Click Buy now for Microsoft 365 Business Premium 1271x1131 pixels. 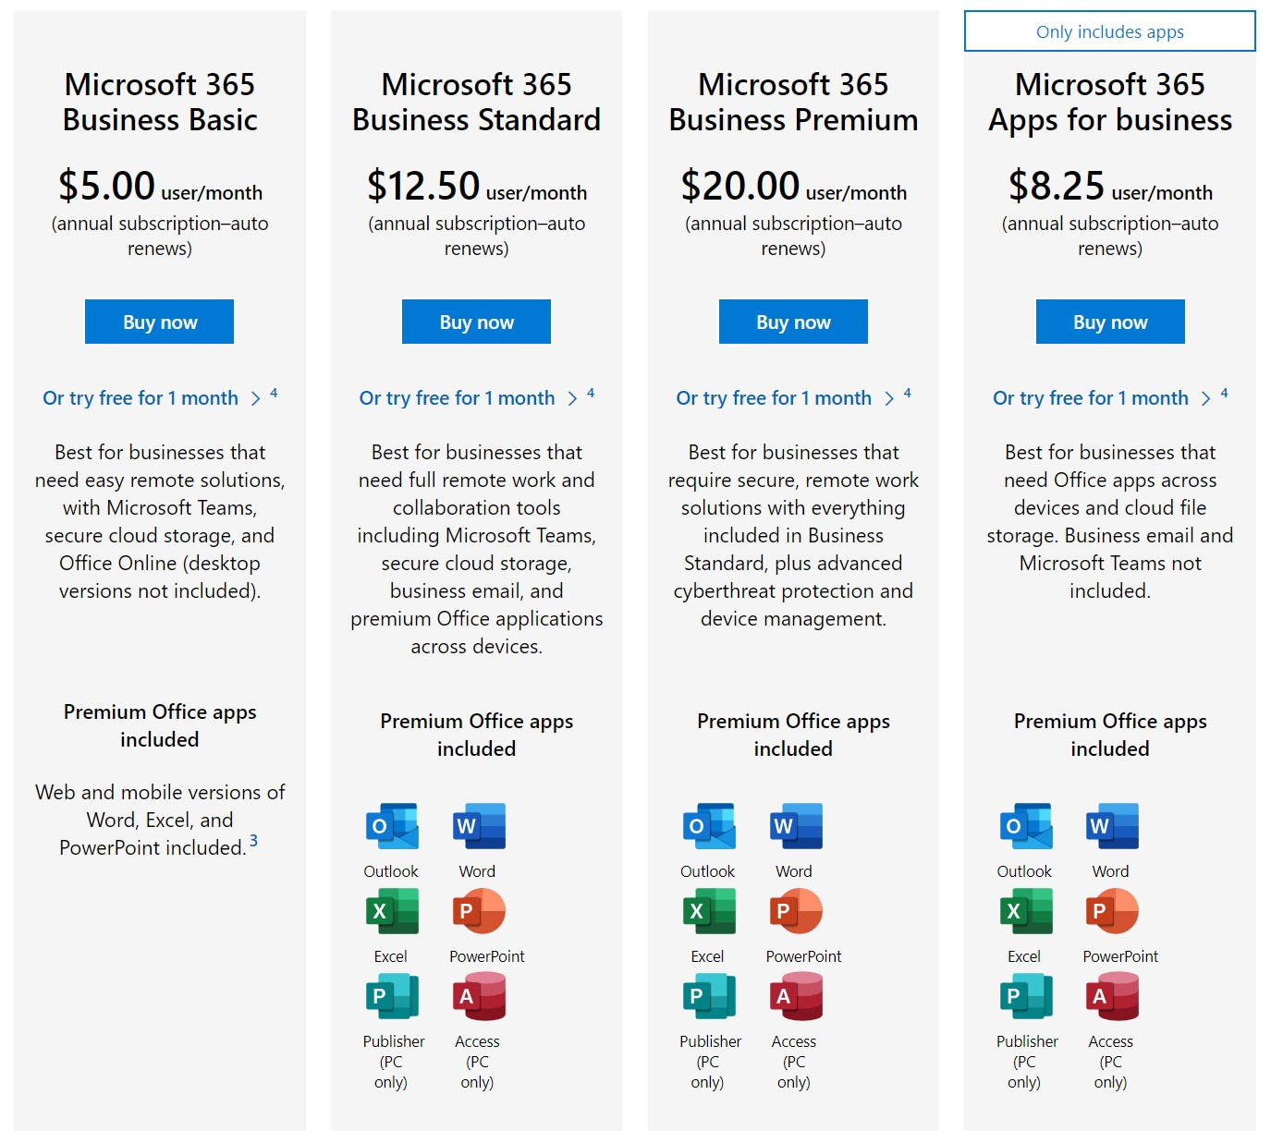793,322
